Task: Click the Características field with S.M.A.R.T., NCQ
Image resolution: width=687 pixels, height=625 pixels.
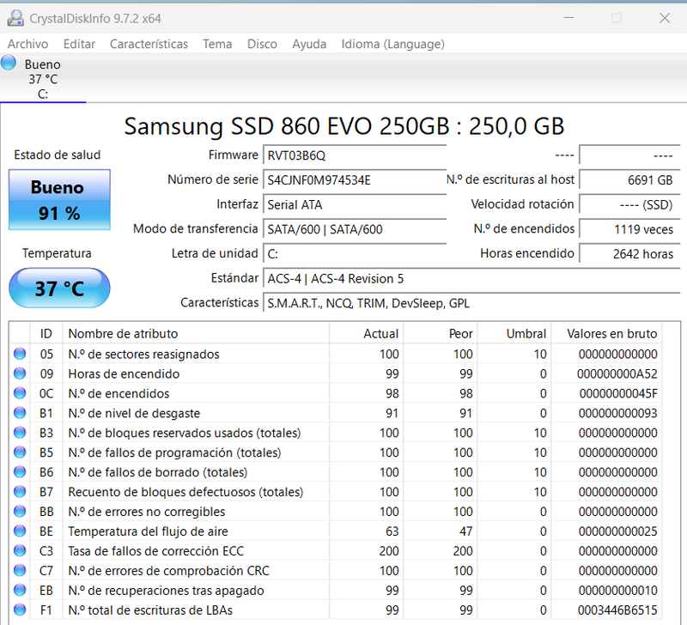Action: 471,303
